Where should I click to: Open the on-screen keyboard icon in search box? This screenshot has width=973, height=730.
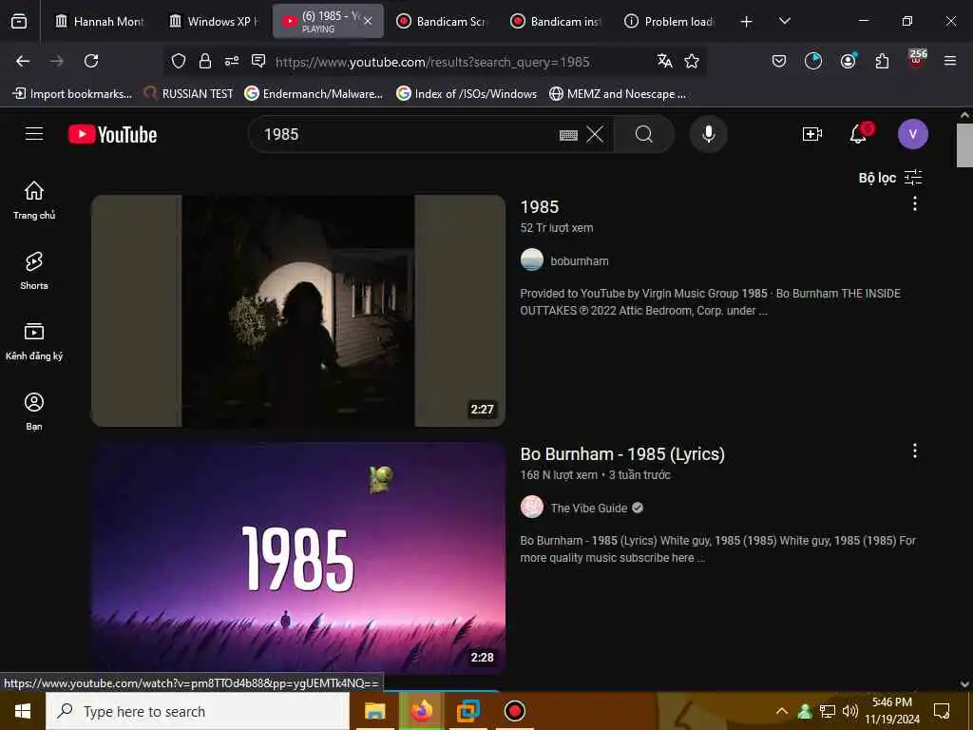click(x=568, y=135)
